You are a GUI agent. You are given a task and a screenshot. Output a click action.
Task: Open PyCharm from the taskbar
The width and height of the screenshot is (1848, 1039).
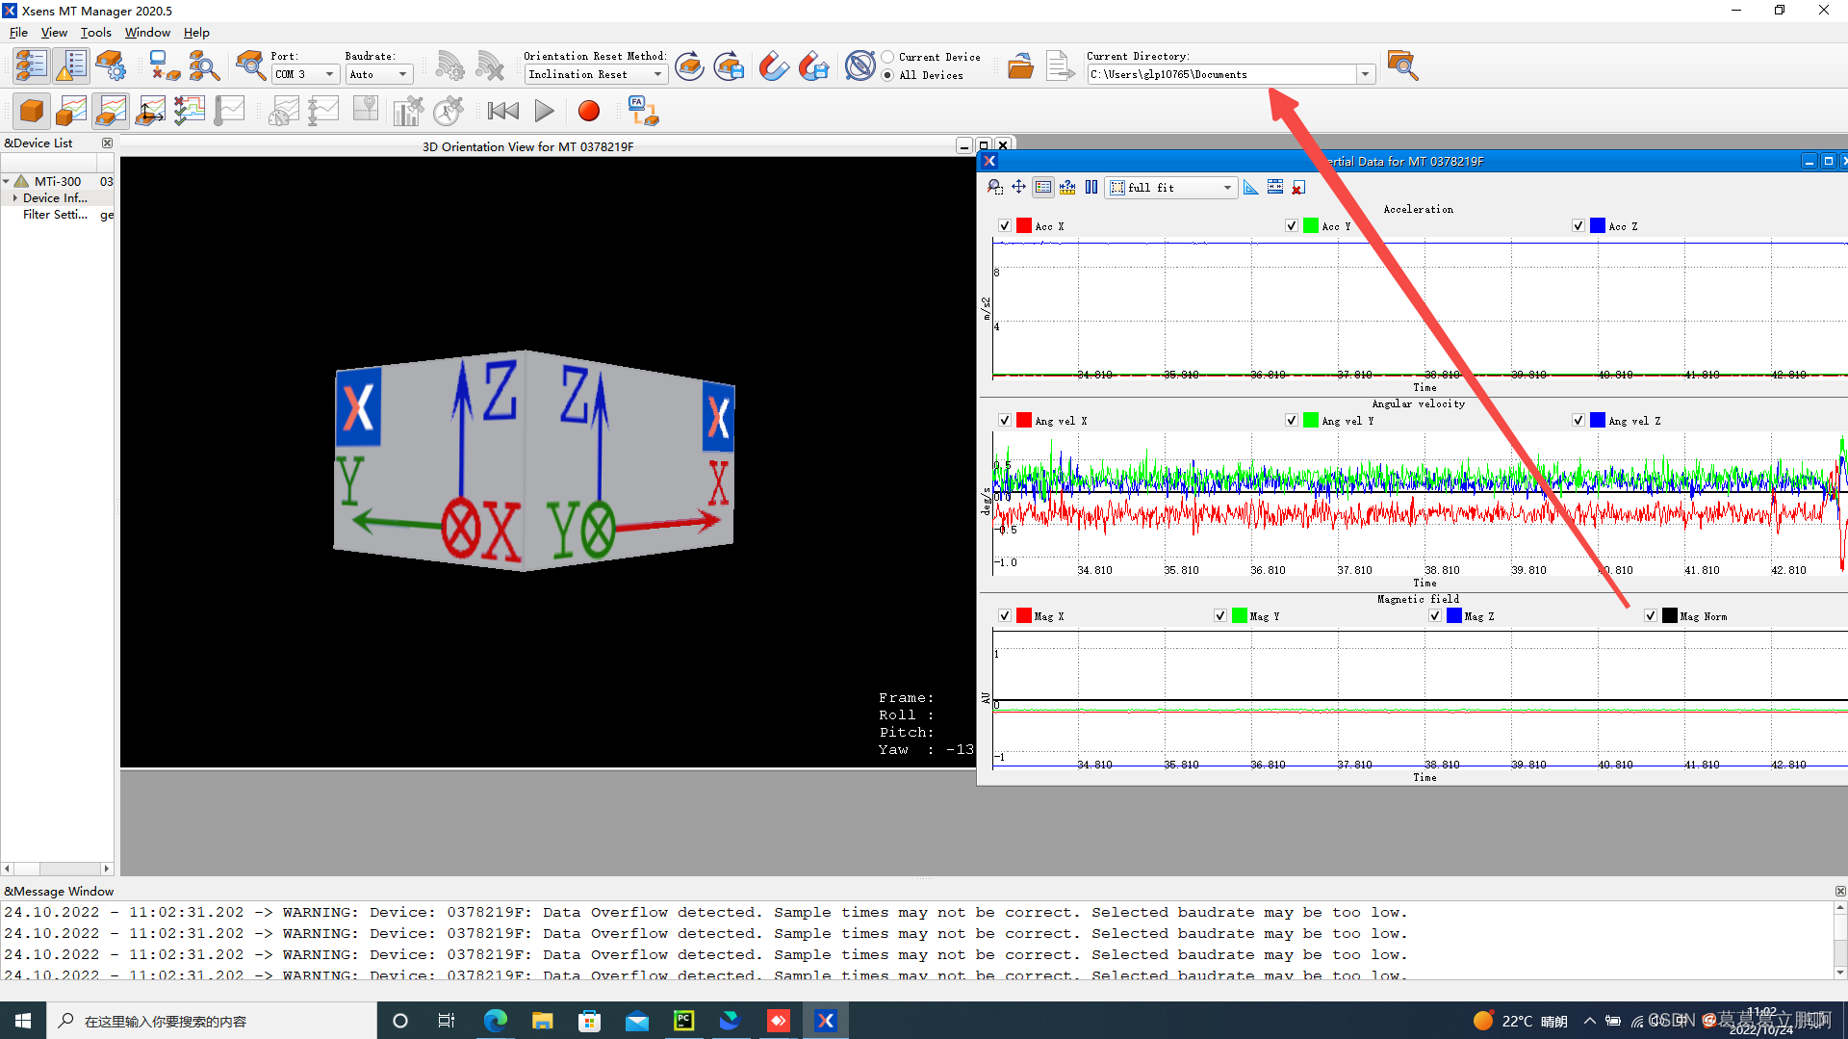click(684, 1021)
